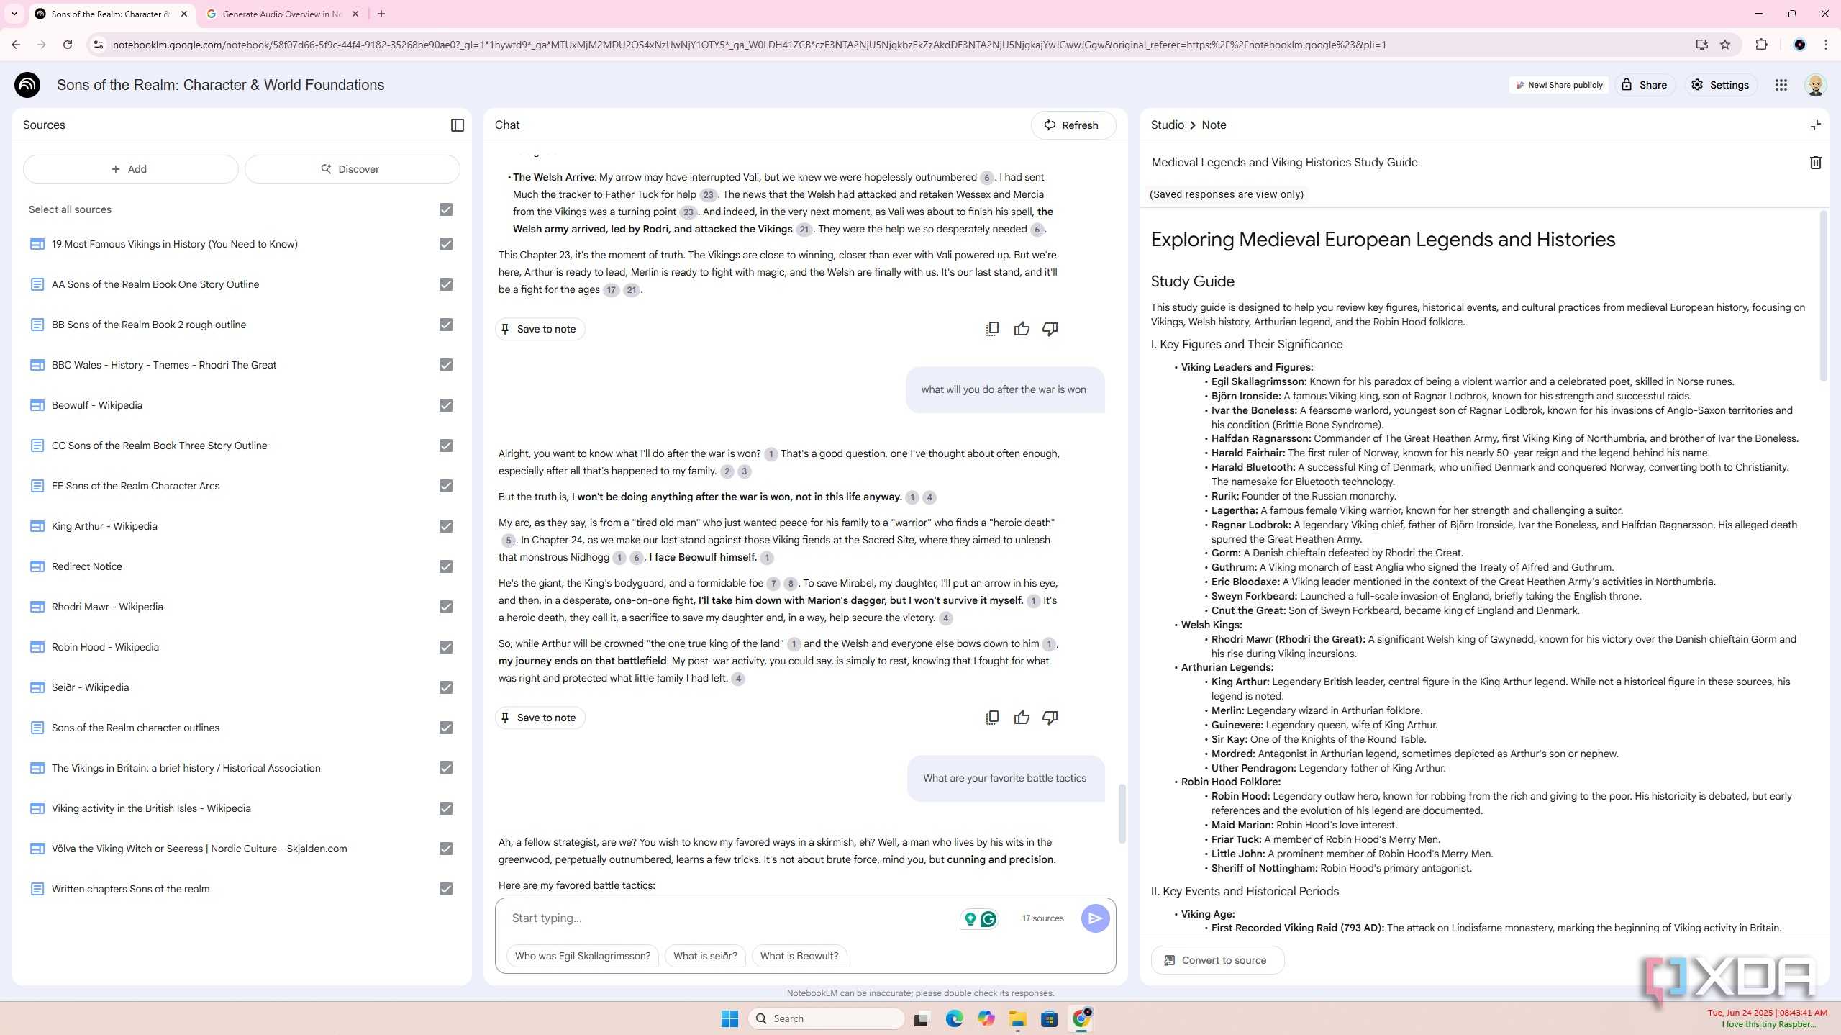Image resolution: width=1841 pixels, height=1035 pixels.
Task: Click Convert to source button
Action: [1217, 960]
